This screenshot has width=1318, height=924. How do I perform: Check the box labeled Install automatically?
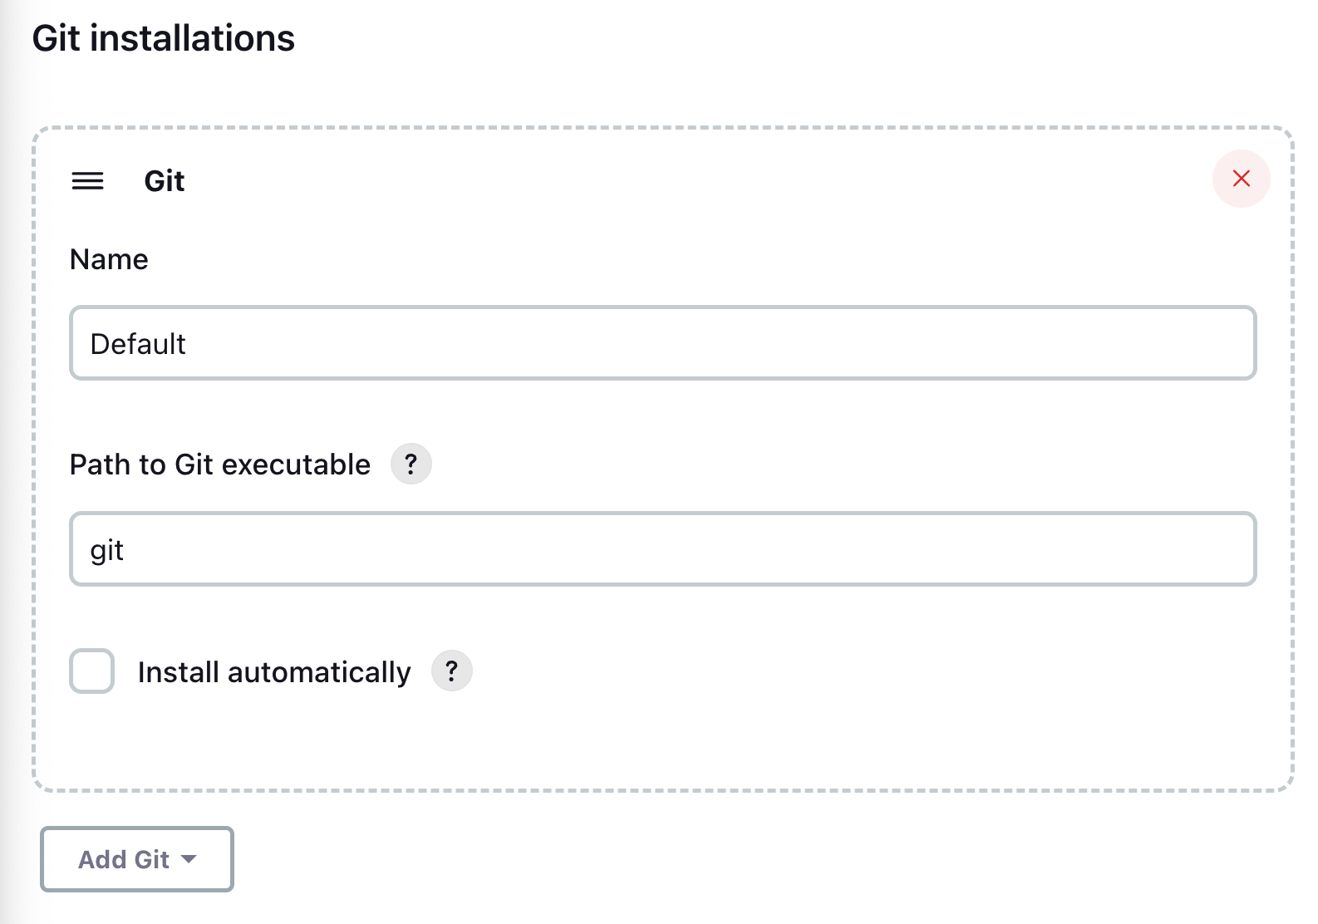pyautogui.click(x=91, y=671)
